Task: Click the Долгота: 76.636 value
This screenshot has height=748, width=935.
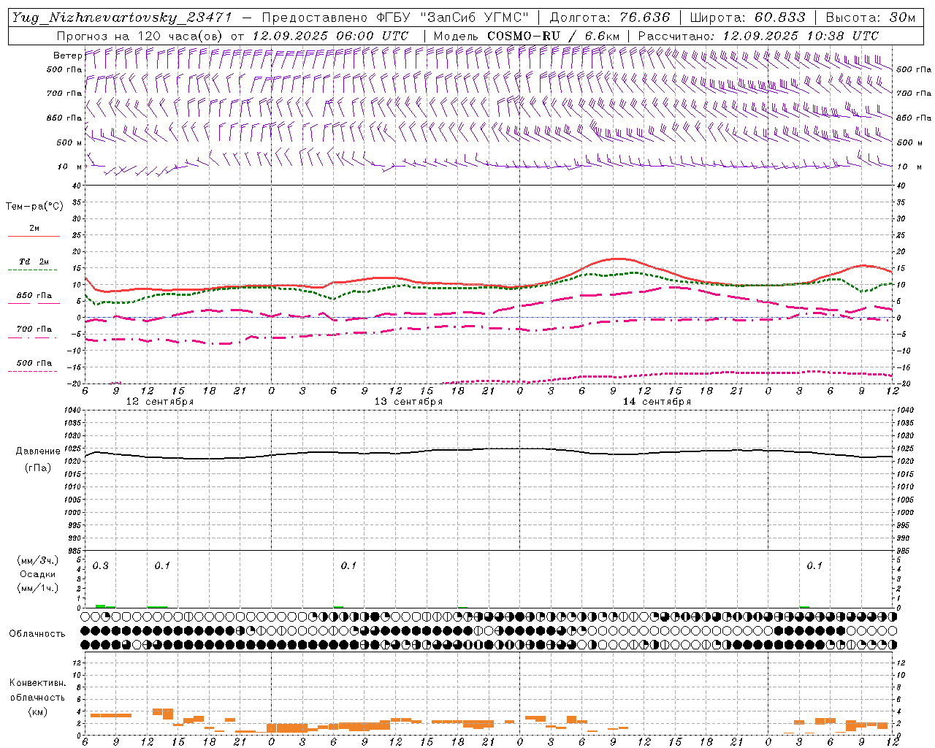Action: point(609,18)
